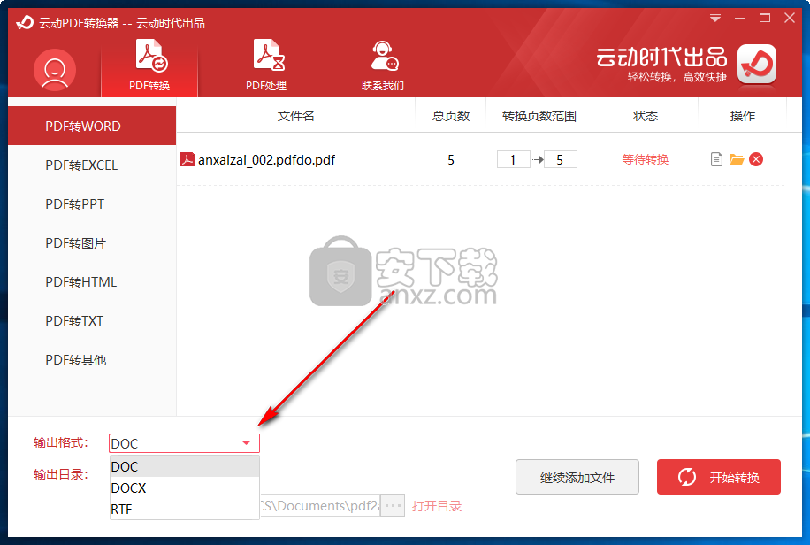Select PDF转WORD in the sidebar
810x545 pixels.
pyautogui.click(x=92, y=126)
